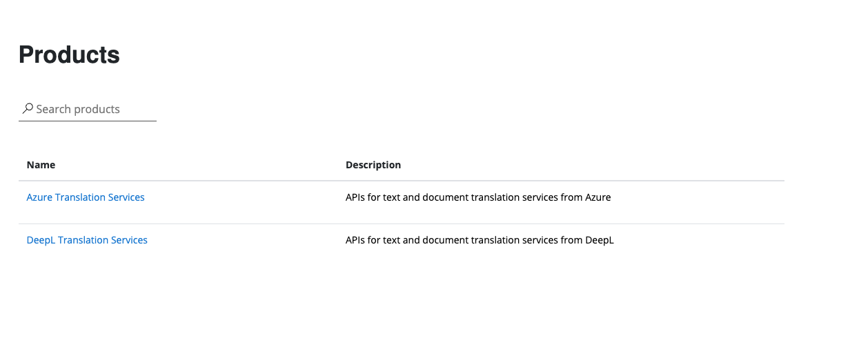This screenshot has width=859, height=338.
Task: Click the search magnifier icon
Action: tap(28, 108)
